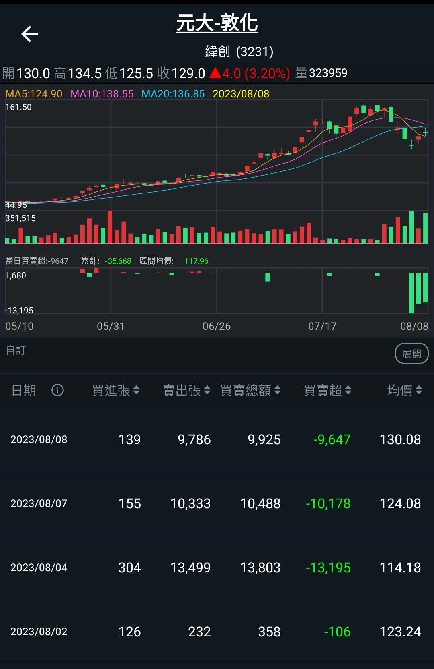Tap the back arrow icon
The height and width of the screenshot is (669, 434).
(29, 34)
